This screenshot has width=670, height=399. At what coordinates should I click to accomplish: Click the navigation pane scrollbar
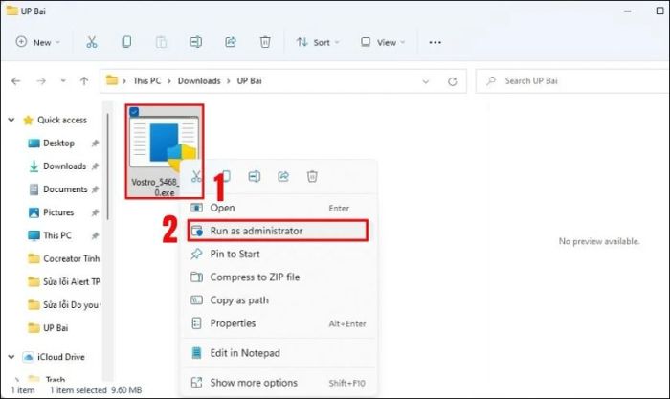click(x=107, y=166)
